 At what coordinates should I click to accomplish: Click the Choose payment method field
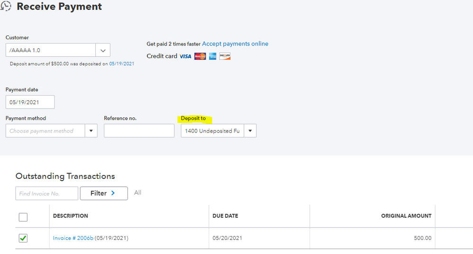click(x=45, y=131)
